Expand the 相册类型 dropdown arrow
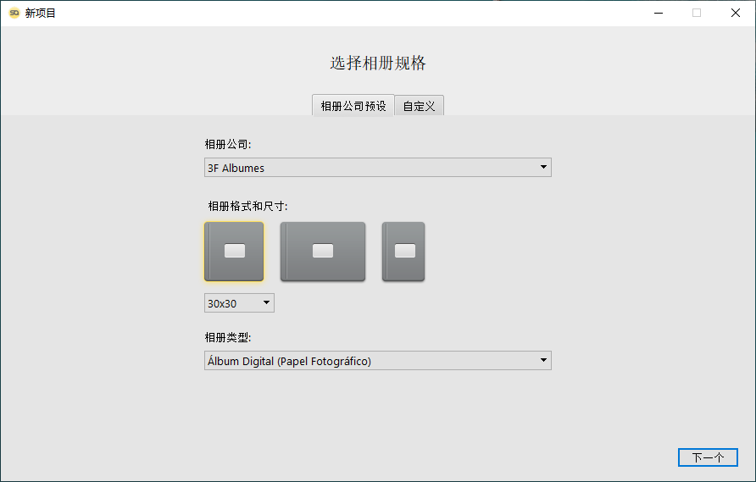This screenshot has width=756, height=482. click(x=543, y=361)
